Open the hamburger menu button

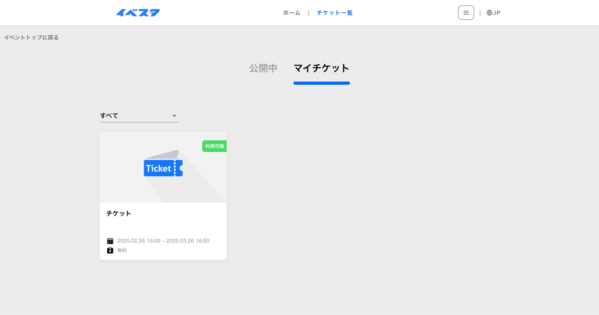click(465, 13)
